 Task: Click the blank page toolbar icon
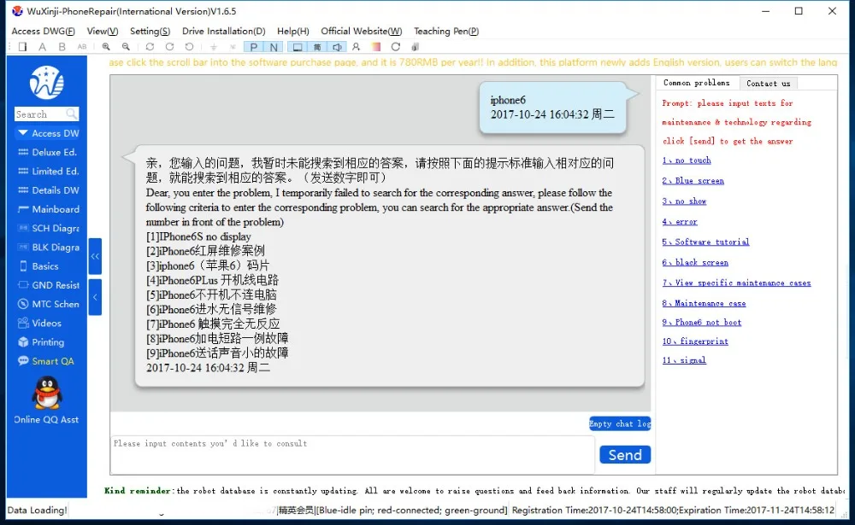click(22, 47)
